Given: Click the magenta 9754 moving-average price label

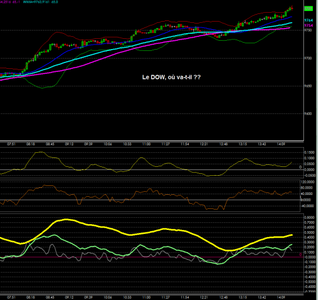Looking at the screenshot, I should 308,25.
